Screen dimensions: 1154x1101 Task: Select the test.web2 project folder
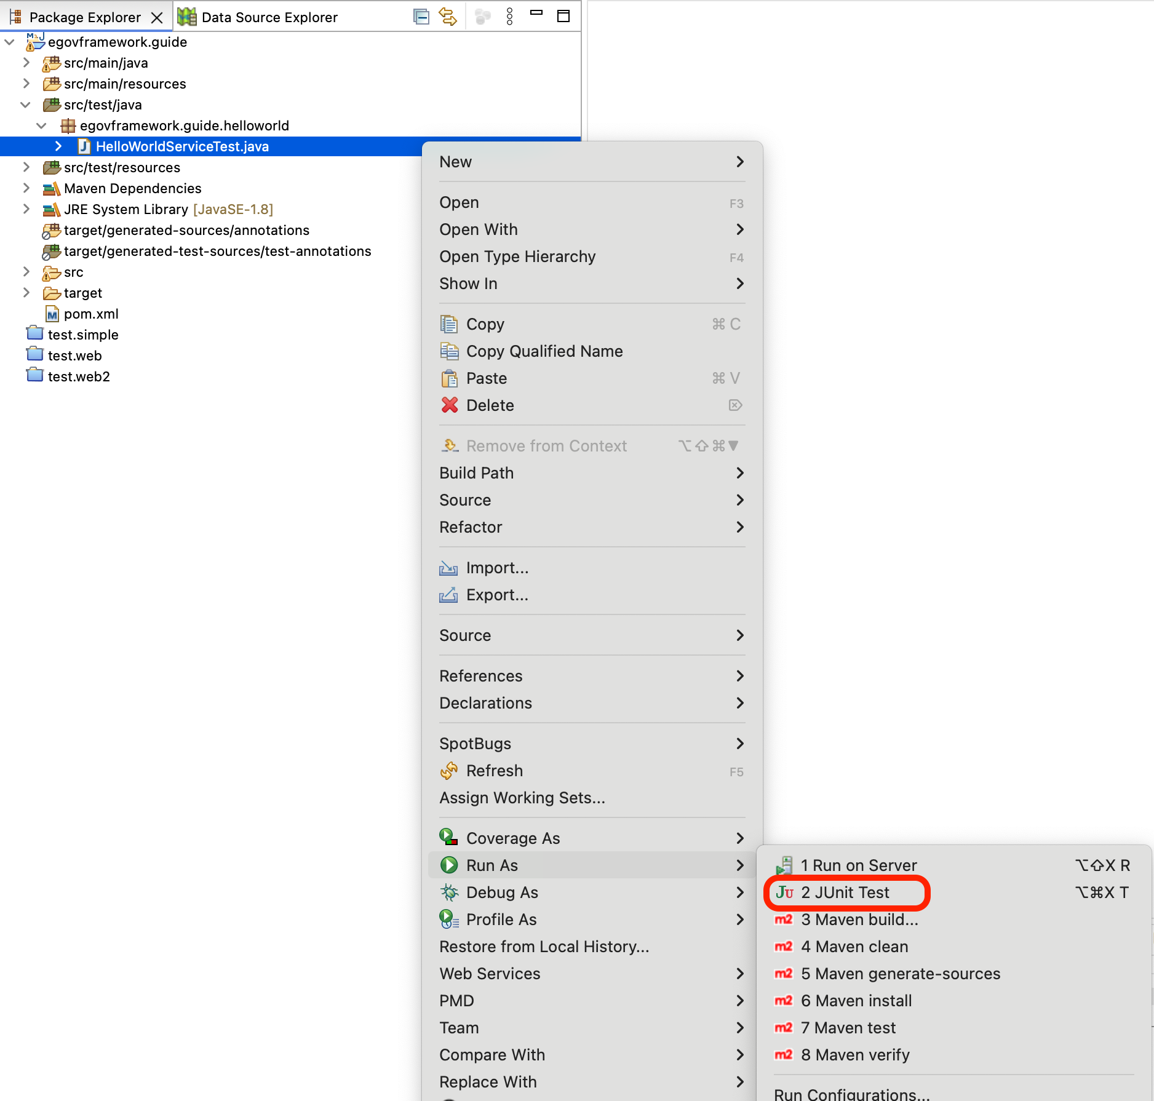coord(78,376)
